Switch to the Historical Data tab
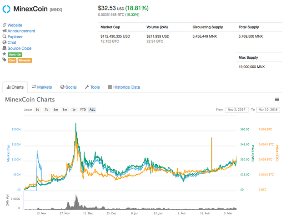 click(x=124, y=87)
